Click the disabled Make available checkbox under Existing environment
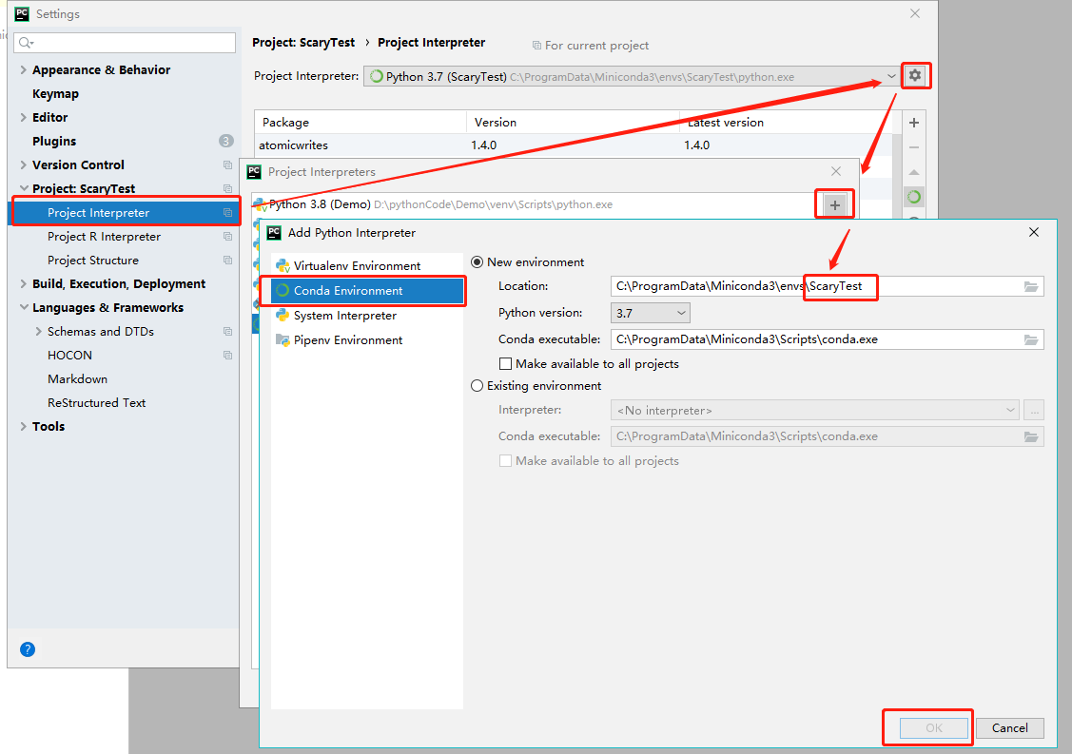1072x754 pixels. pos(505,461)
